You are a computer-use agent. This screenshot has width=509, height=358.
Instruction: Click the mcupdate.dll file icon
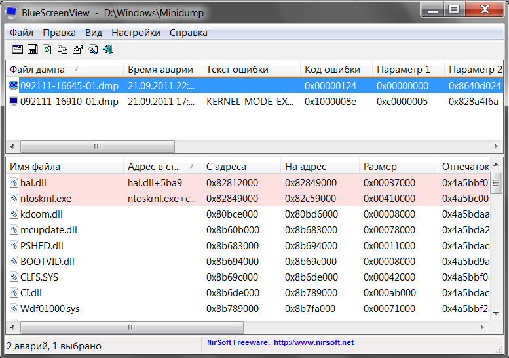[x=14, y=230]
